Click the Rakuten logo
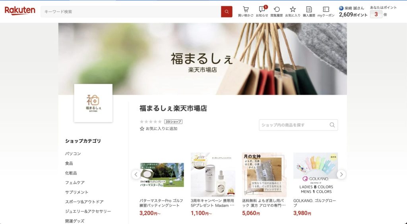 [20, 11]
